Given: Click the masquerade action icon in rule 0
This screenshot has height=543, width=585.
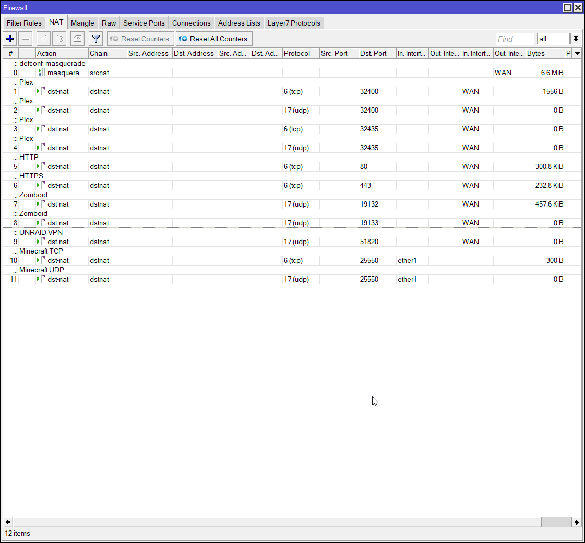Looking at the screenshot, I should pos(41,73).
